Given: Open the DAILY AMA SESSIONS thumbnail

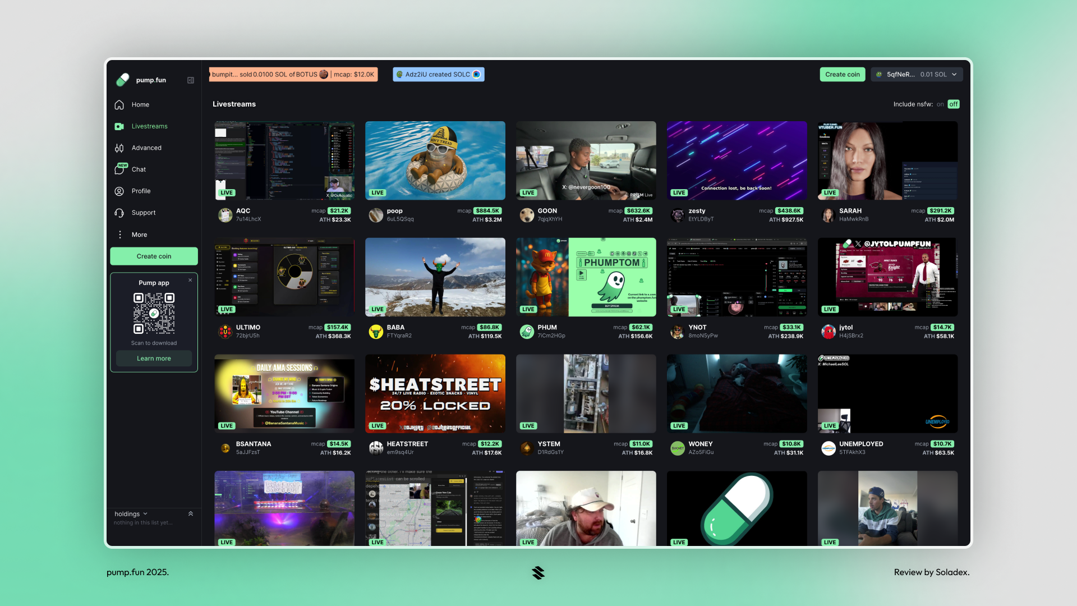Looking at the screenshot, I should 284,393.
